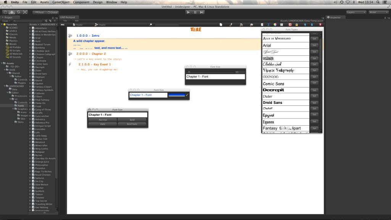Toggle Pivot handle position mode
Image resolution: width=391 pixels, height=220 pixels.
(x=39, y=12)
